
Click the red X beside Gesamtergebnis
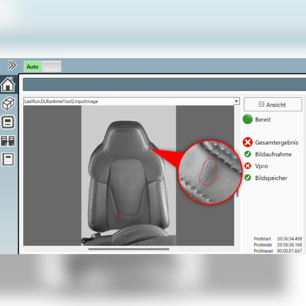coord(248,142)
